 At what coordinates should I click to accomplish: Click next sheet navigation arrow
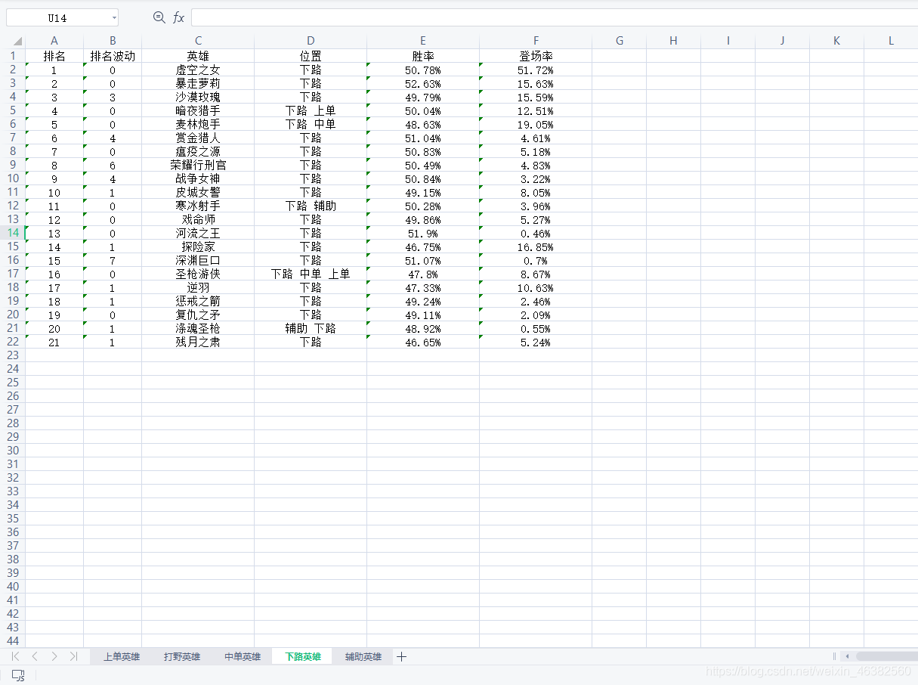[54, 656]
